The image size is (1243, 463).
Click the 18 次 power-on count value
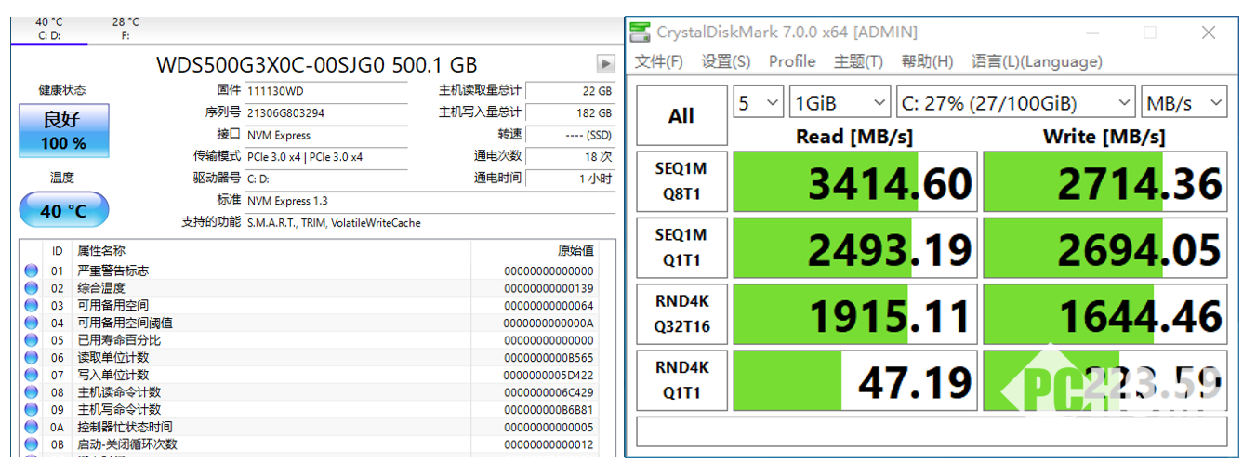(x=570, y=156)
